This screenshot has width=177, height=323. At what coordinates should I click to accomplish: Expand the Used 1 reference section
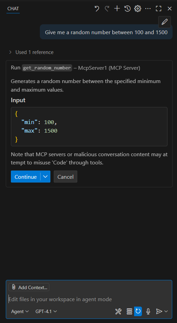pyautogui.click(x=31, y=52)
